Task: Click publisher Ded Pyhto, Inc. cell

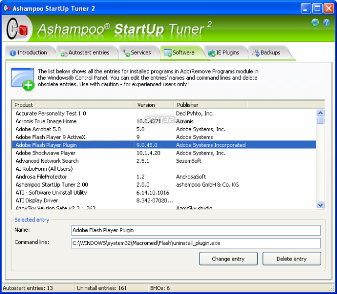Action: tap(194, 114)
